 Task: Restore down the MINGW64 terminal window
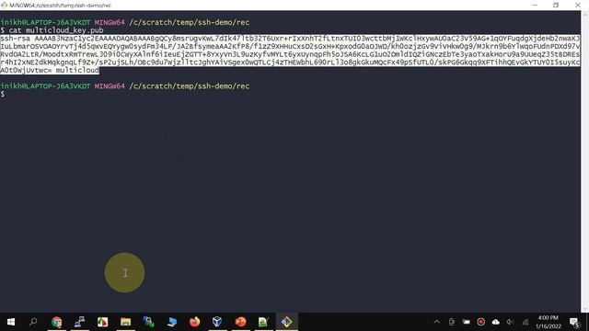click(x=556, y=5)
